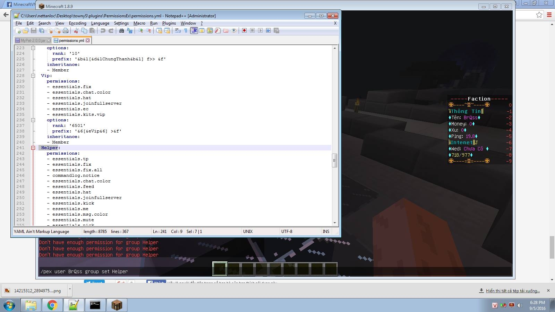
Task: Open the File menu
Action: tap(19, 23)
